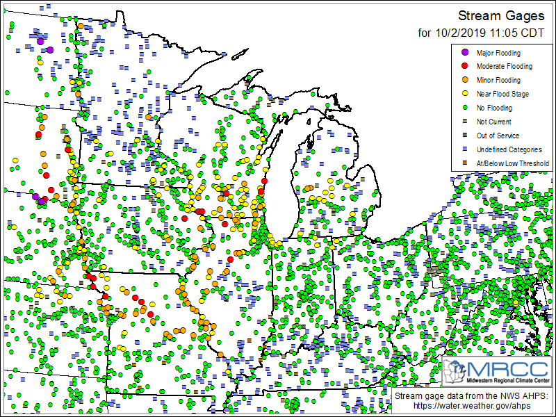Select the "Undefined Categories" legend label
This screenshot has height=417, width=556.
click(509, 150)
